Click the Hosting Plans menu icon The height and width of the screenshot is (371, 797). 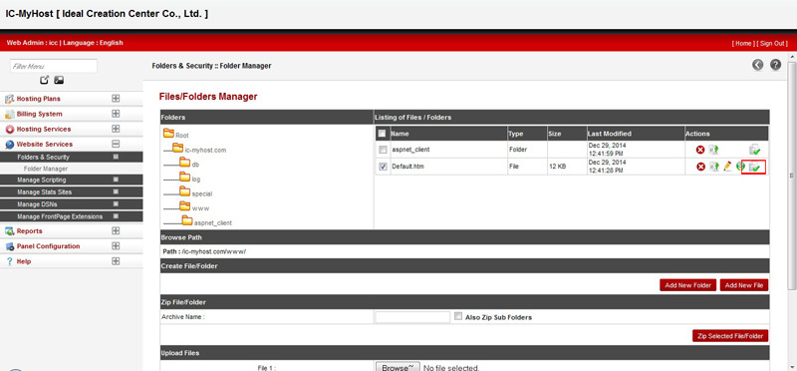9,99
